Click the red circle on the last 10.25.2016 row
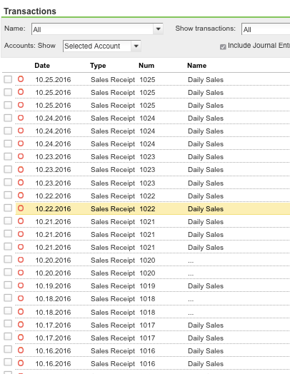 coord(21,105)
